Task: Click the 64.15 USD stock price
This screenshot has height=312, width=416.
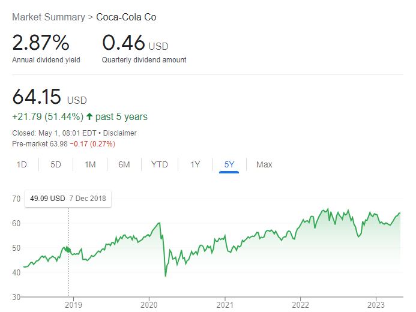Action: tap(50, 97)
